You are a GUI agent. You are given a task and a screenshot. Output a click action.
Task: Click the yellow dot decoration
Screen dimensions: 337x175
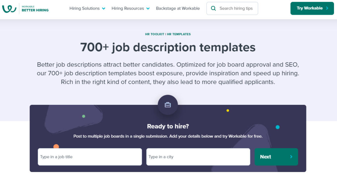coord(228,111)
